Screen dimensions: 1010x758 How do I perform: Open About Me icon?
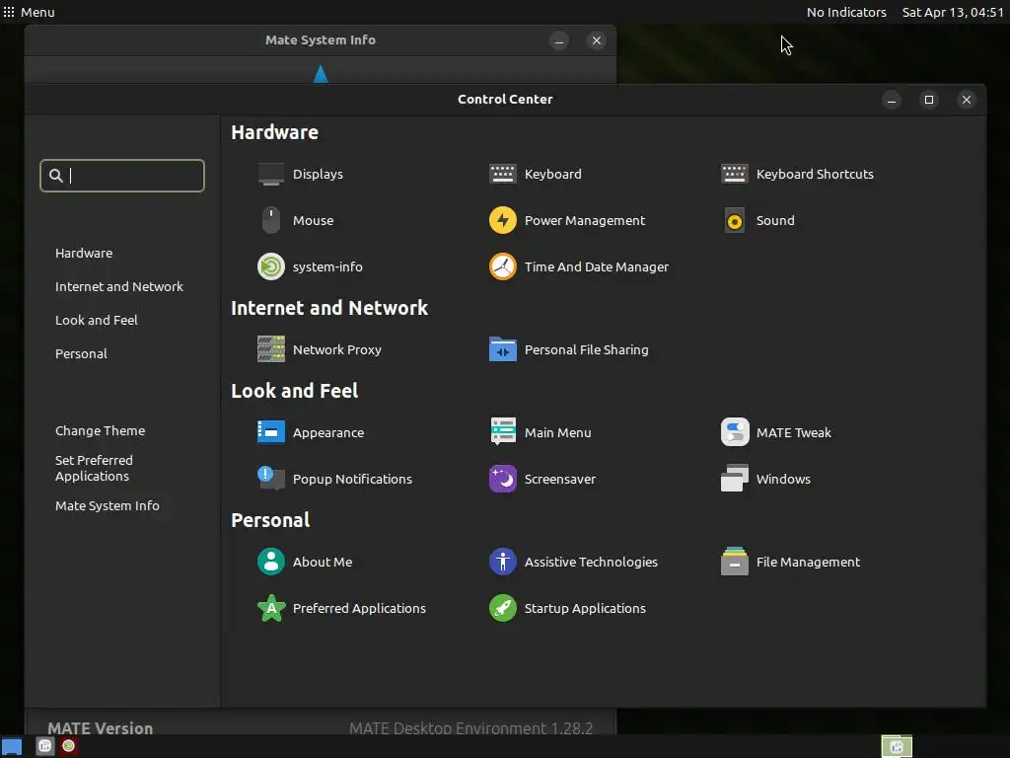click(270, 562)
